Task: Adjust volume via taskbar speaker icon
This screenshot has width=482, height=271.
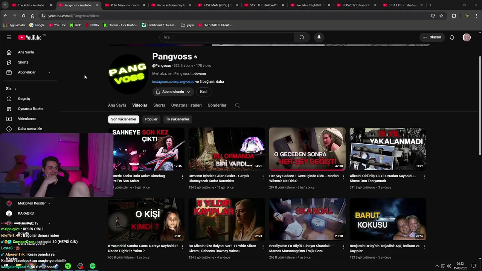Action: 449,266
